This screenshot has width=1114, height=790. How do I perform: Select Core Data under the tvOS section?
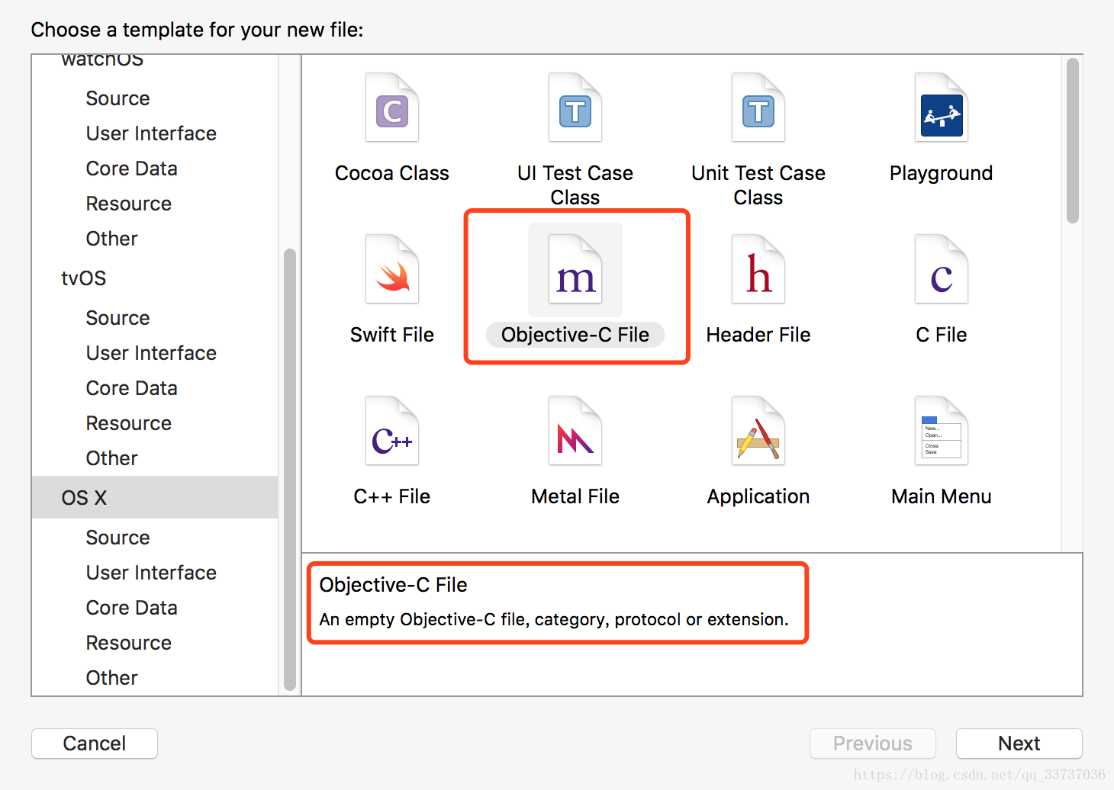pyautogui.click(x=131, y=388)
